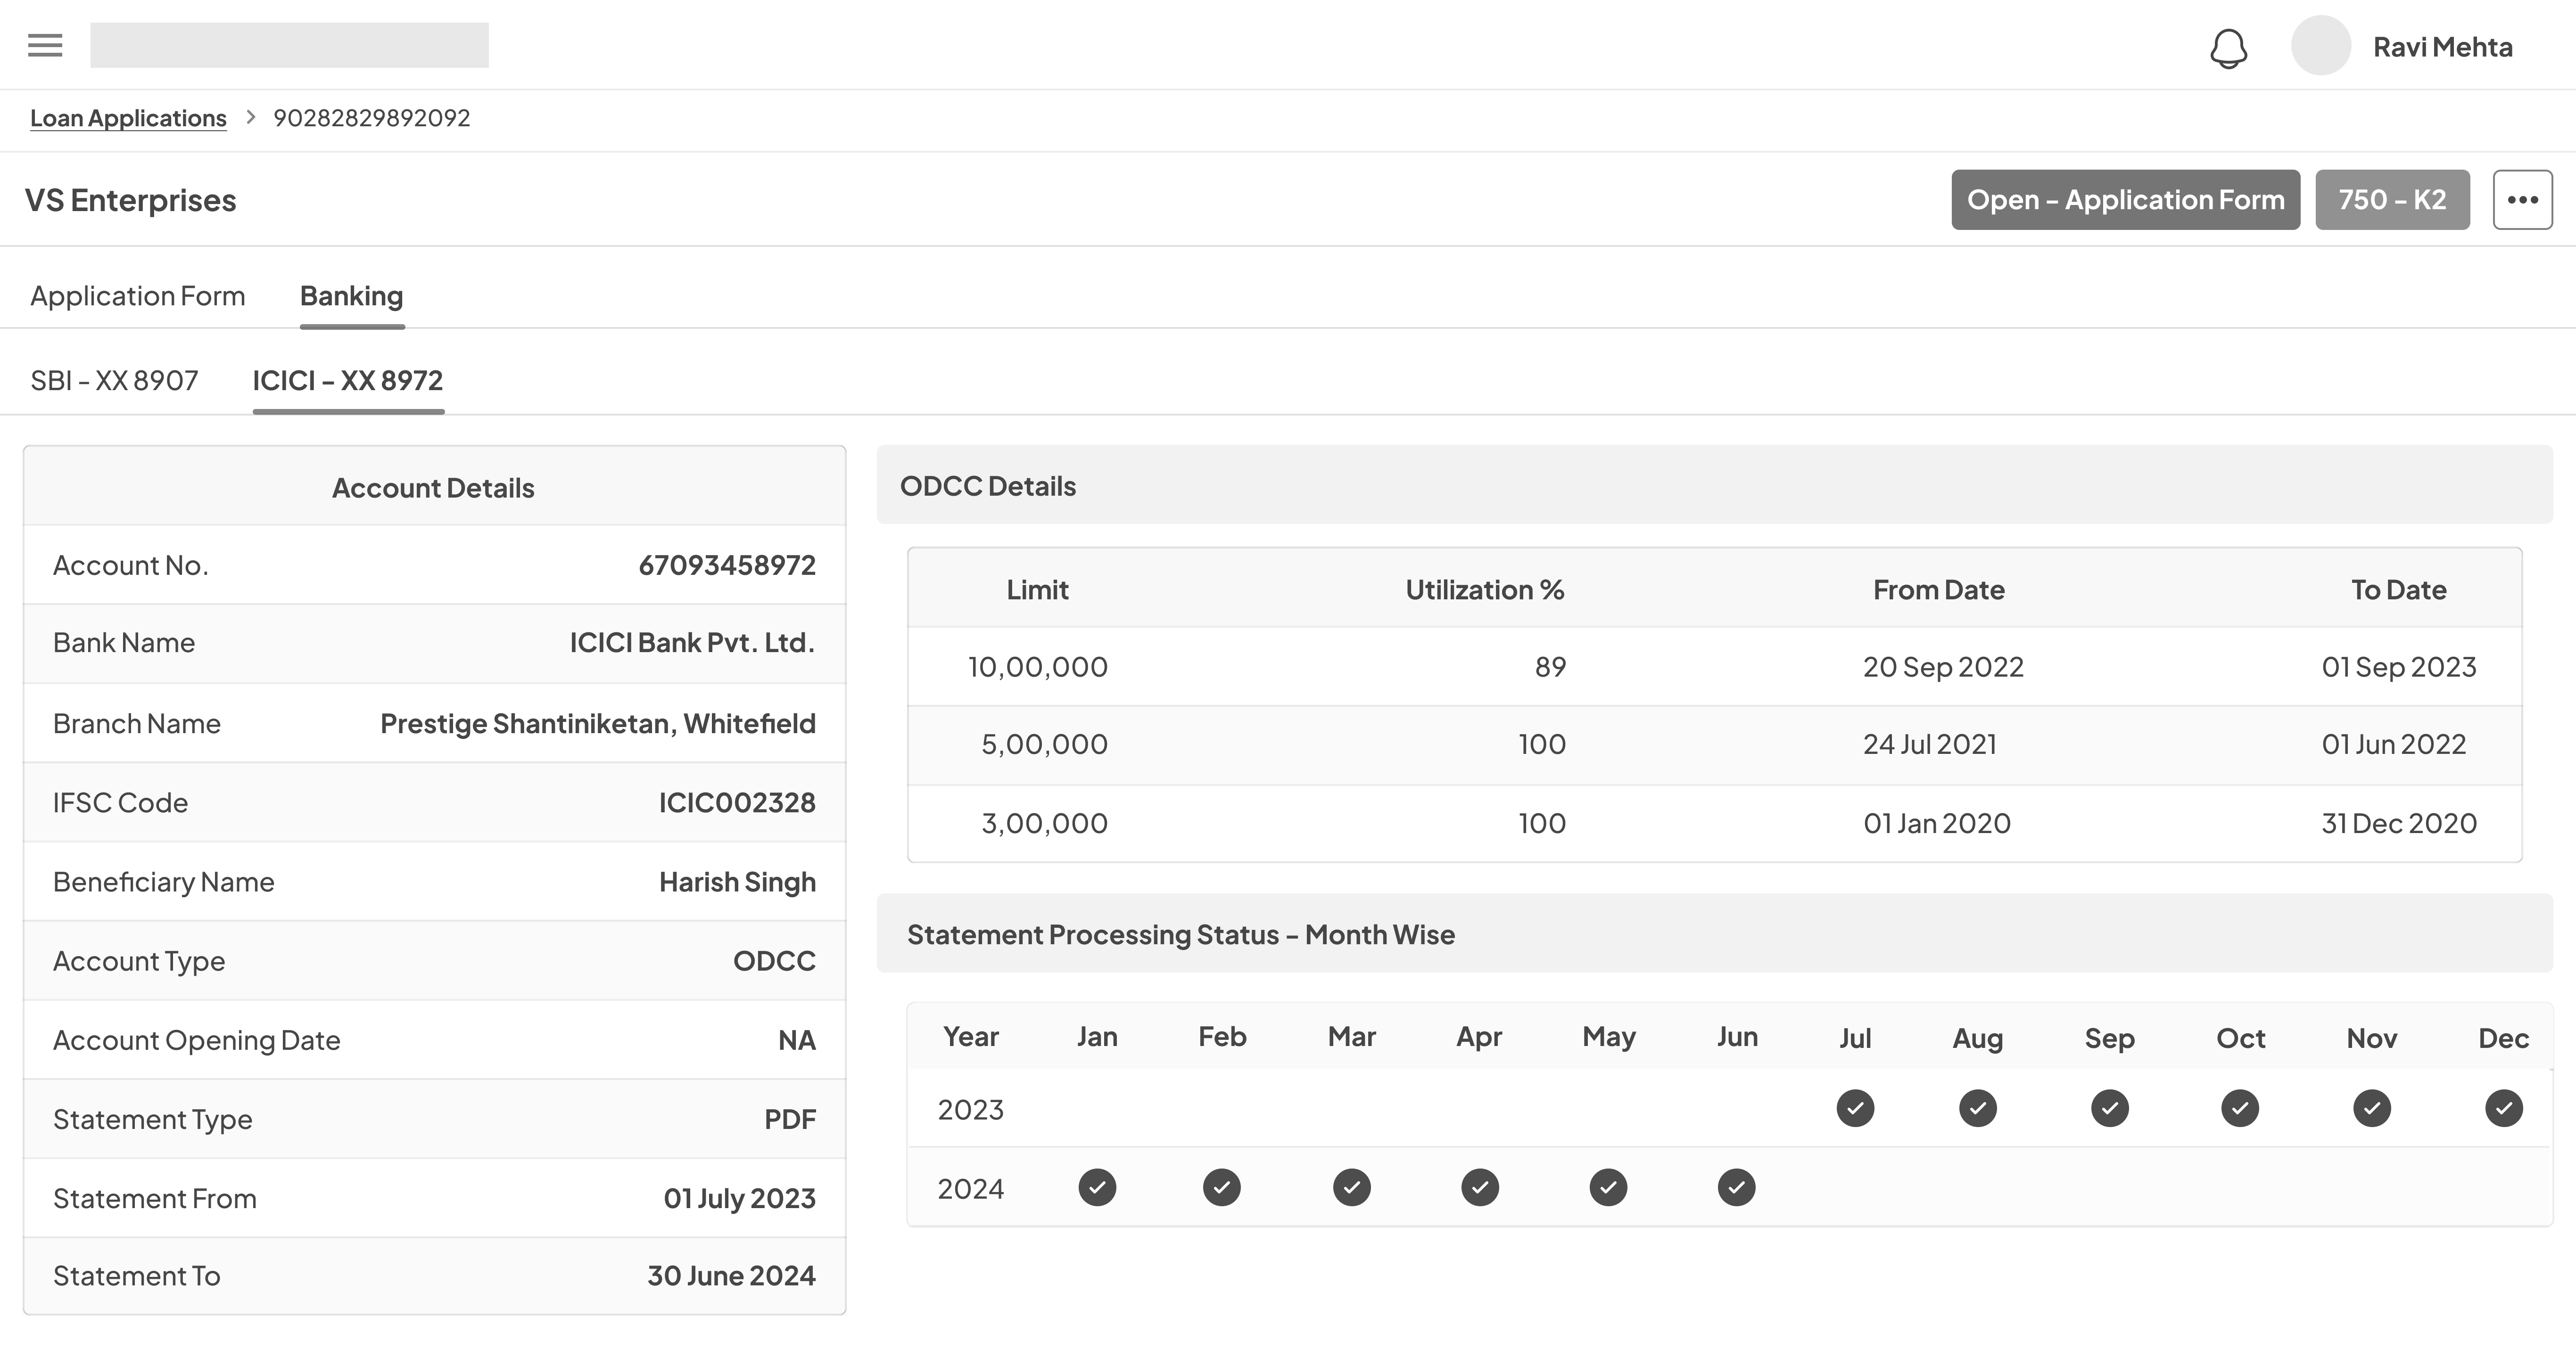Viewport: 2576px width, 1357px height.
Task: Click the January 2024 processed status checkmark
Action: point(1097,1187)
